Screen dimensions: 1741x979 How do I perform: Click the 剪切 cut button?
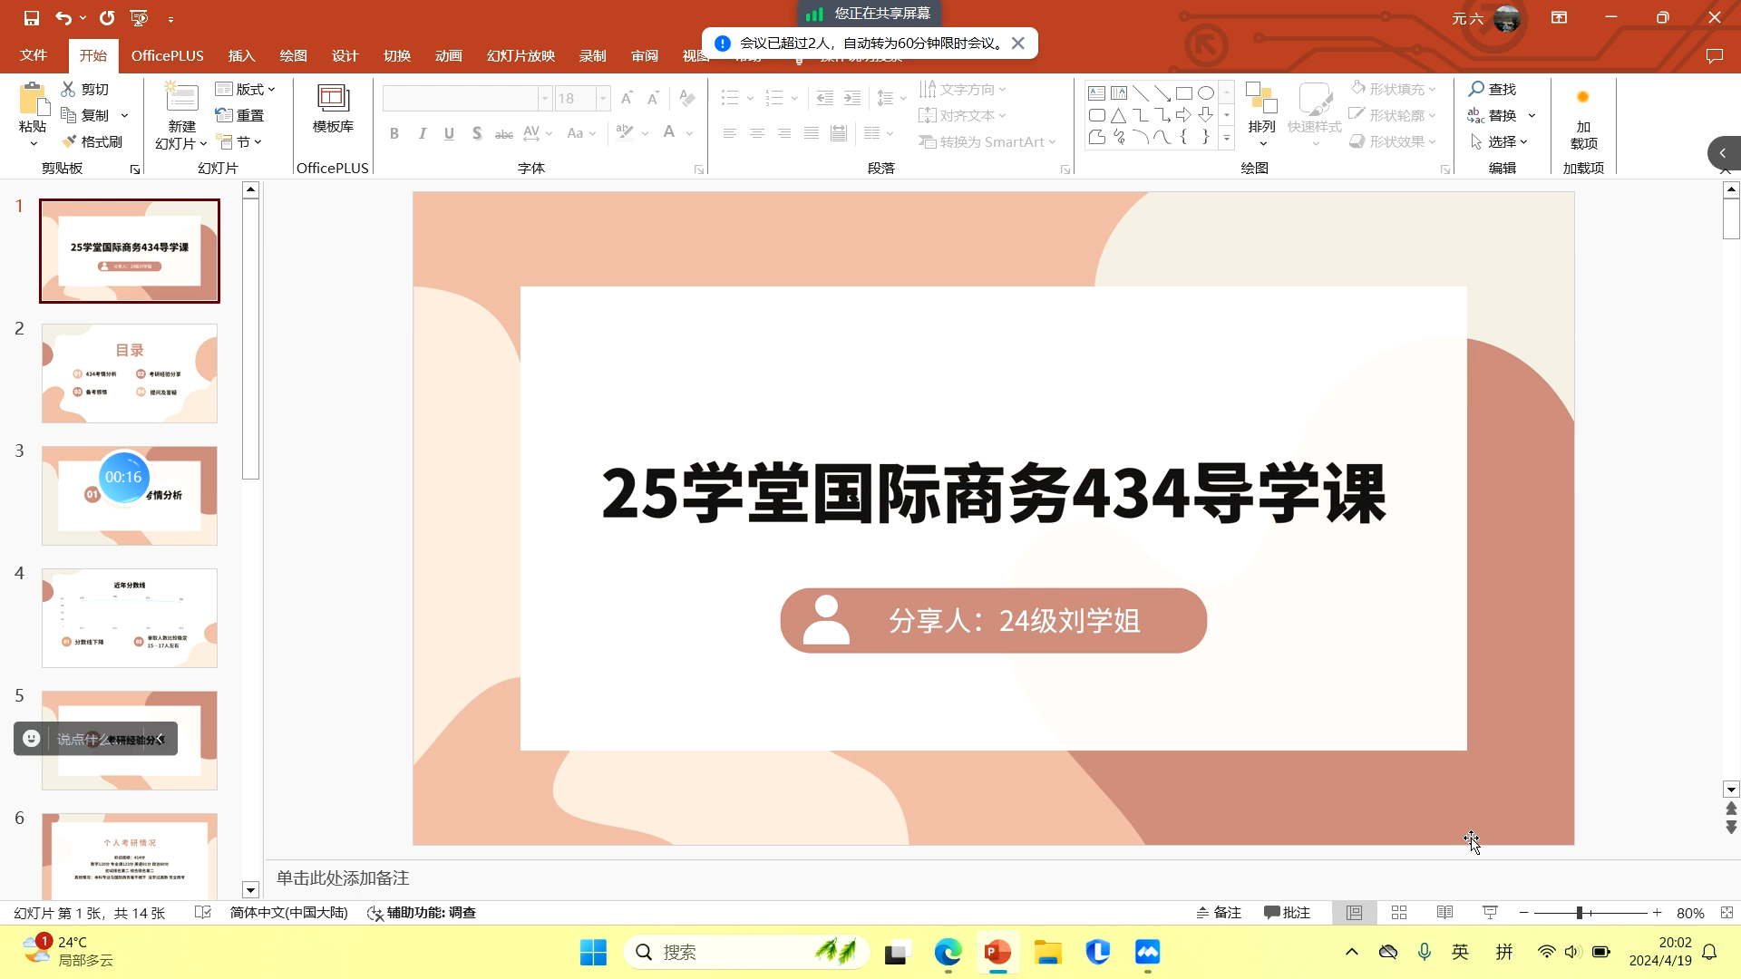pyautogui.click(x=85, y=89)
